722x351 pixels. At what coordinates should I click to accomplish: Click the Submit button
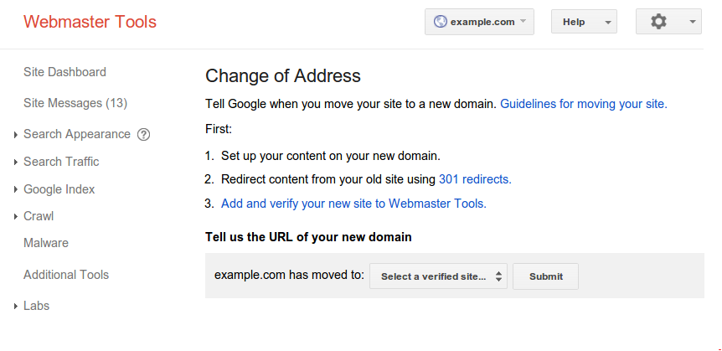545,276
